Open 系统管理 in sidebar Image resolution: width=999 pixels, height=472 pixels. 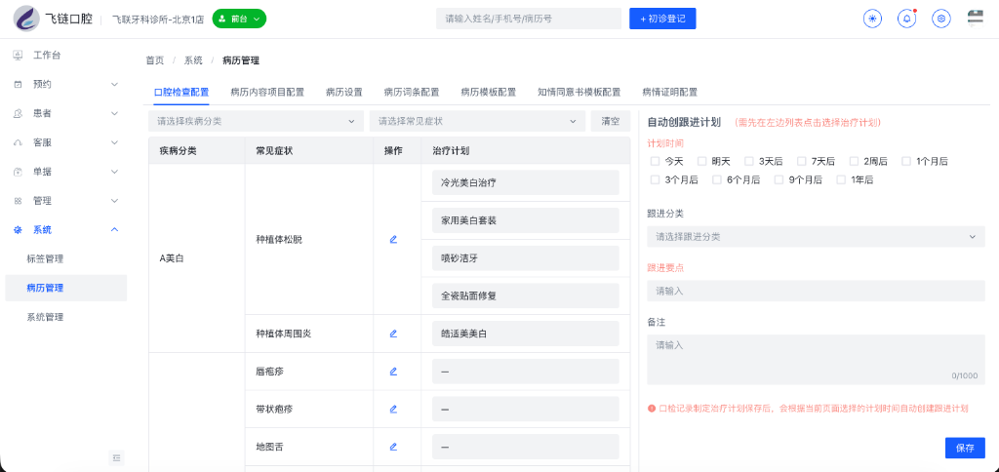[45, 317]
